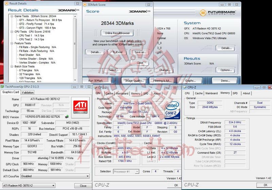
Task: Click the 3DMark Score window title icon
Action: click(85, 5)
